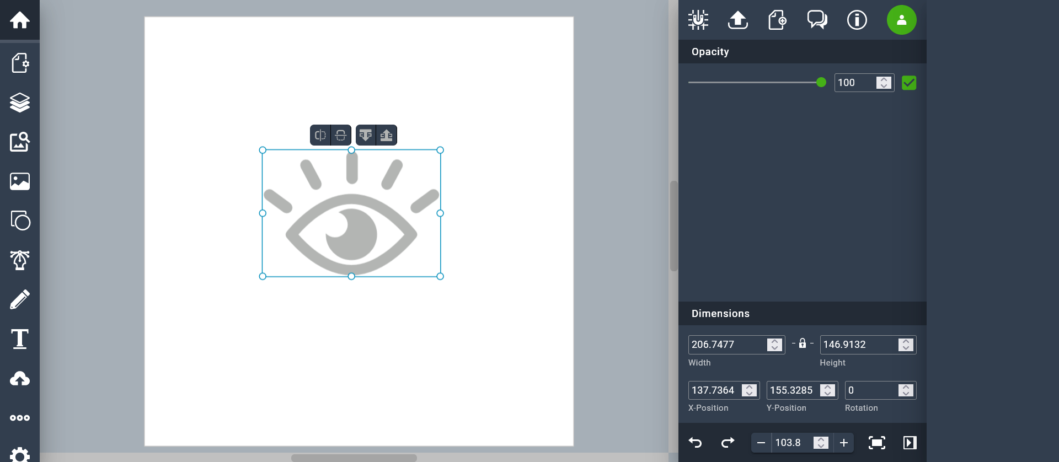Fit canvas to screen icon
This screenshot has width=1059, height=462.
(877, 443)
